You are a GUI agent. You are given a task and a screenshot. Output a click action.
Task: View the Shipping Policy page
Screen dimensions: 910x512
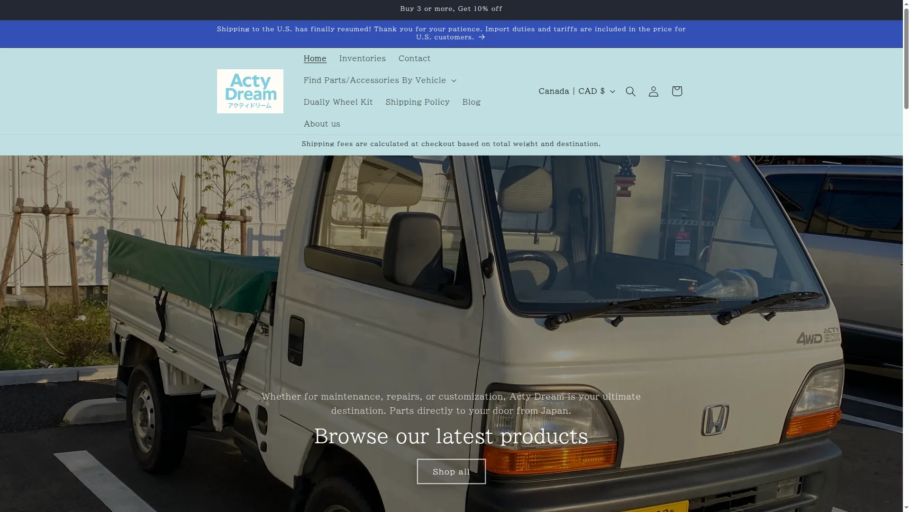click(x=418, y=102)
